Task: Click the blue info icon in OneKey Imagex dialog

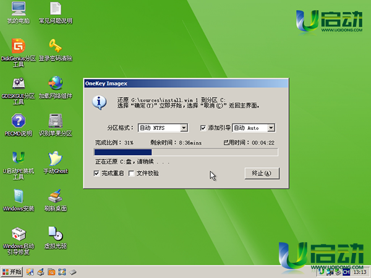Action: click(x=99, y=103)
